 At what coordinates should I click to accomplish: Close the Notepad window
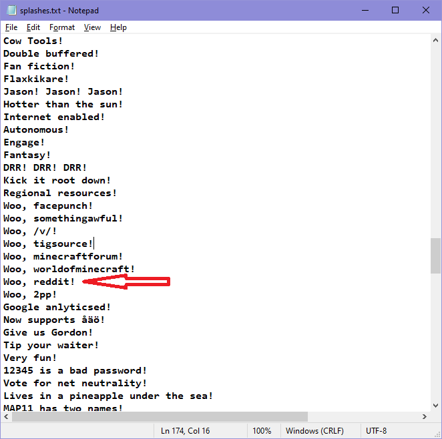(x=426, y=11)
